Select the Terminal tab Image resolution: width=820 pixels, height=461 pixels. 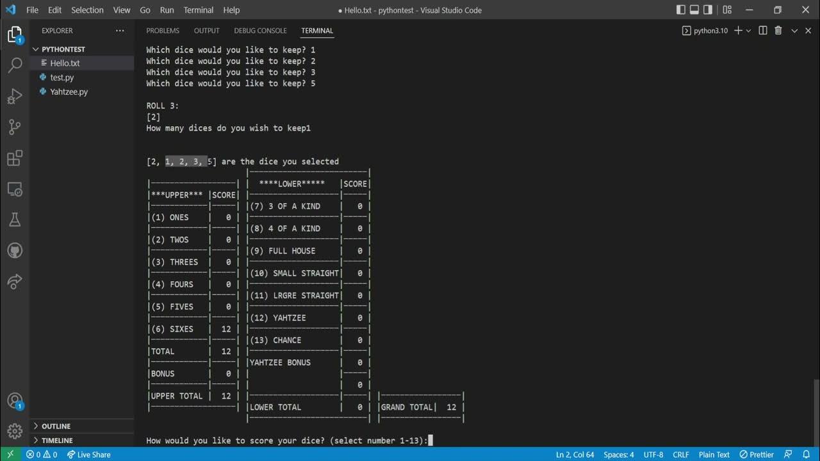click(x=317, y=31)
